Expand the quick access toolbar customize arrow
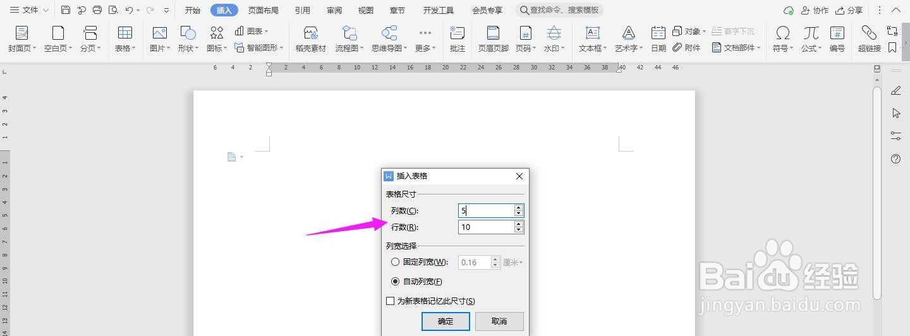 (x=166, y=10)
